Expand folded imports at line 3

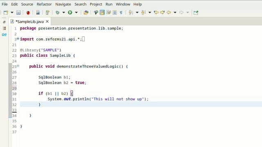[x=18, y=39]
